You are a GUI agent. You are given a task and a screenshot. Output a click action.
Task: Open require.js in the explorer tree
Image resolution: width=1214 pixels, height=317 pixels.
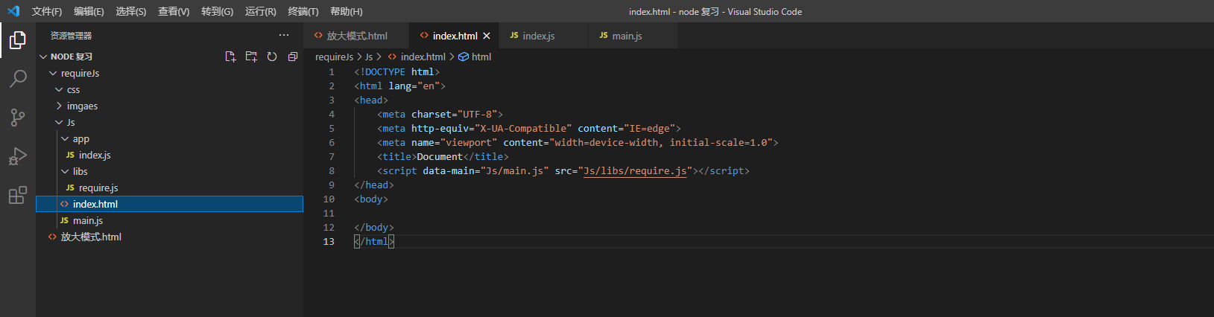(x=169, y=188)
